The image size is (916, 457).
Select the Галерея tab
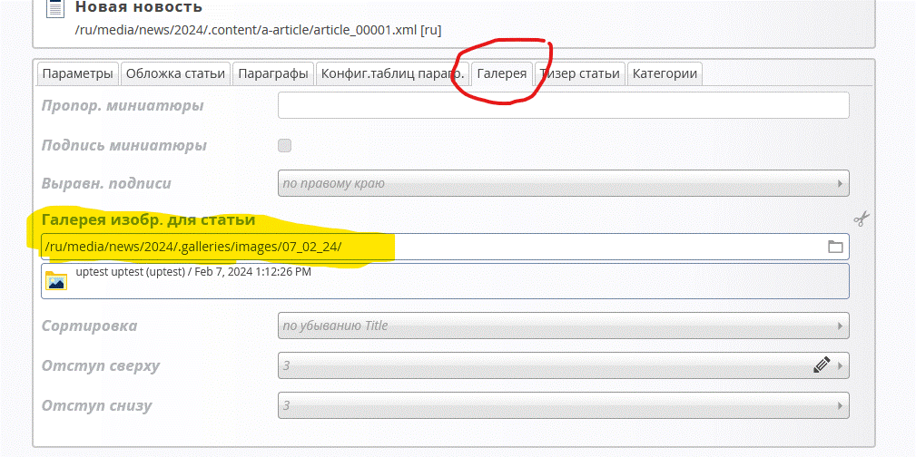click(x=502, y=73)
